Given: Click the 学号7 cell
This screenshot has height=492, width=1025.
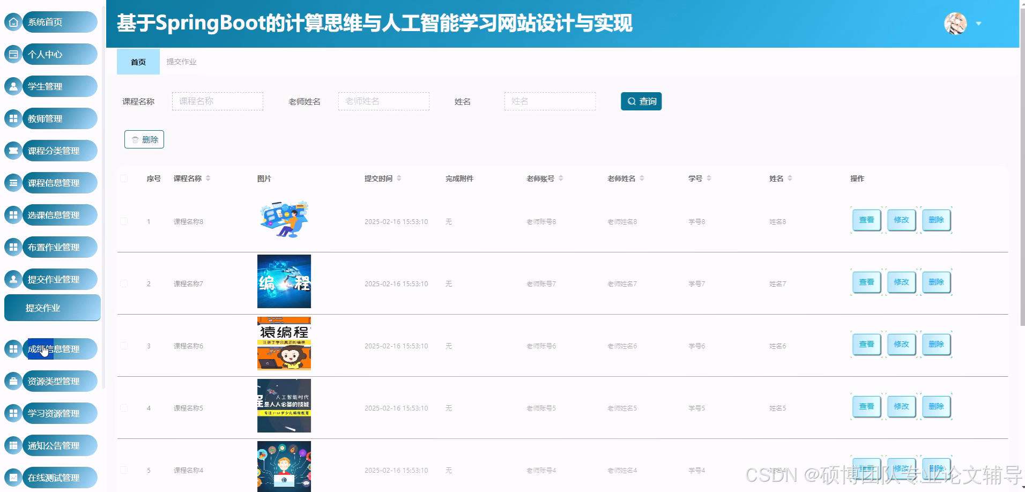Looking at the screenshot, I should click(697, 284).
